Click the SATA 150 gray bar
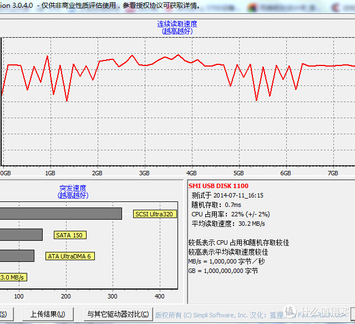Image resolution: width=355 pixels, height=324 pixels. pos(21,235)
